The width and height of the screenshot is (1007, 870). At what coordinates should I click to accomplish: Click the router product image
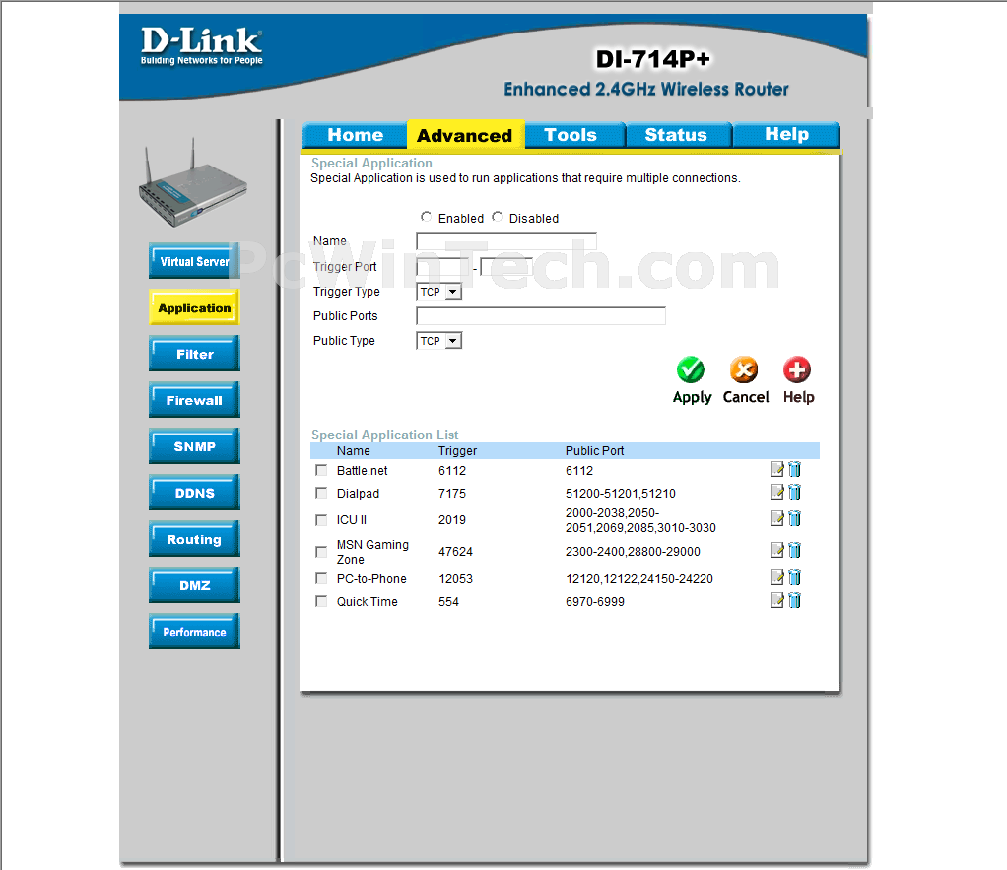click(193, 184)
